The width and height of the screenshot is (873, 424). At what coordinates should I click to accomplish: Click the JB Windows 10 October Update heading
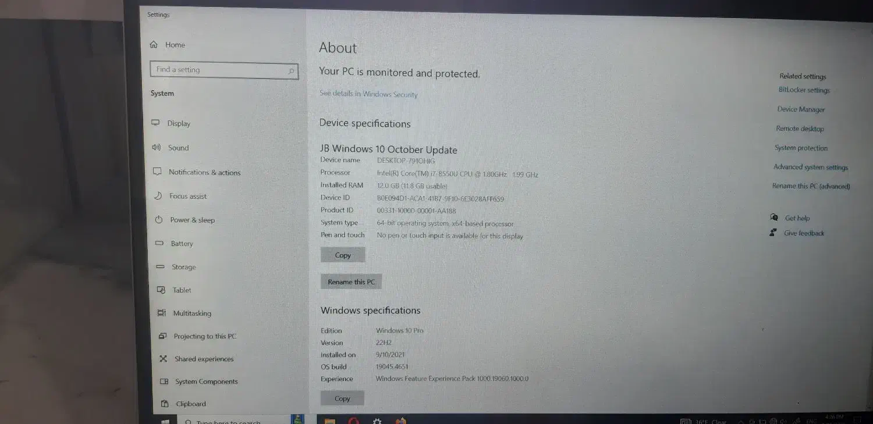389,149
